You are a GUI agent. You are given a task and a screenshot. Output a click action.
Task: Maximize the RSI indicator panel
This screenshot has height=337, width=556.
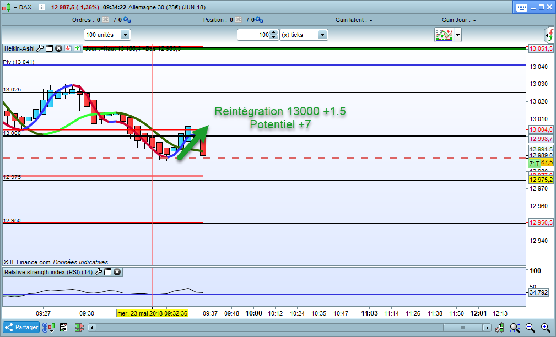coord(108,272)
